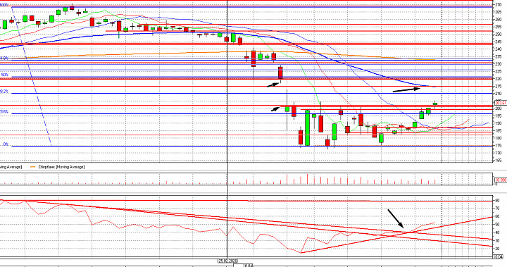Click the orange Сбербанк moving average legend swatch
This screenshot has height=267, width=507.
[x=32, y=167]
